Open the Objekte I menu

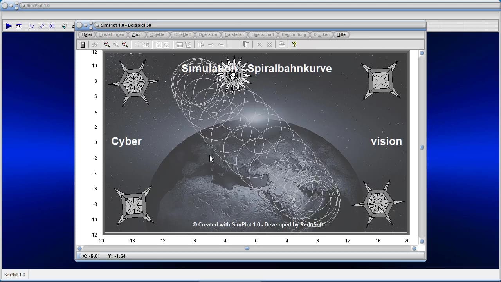158,34
